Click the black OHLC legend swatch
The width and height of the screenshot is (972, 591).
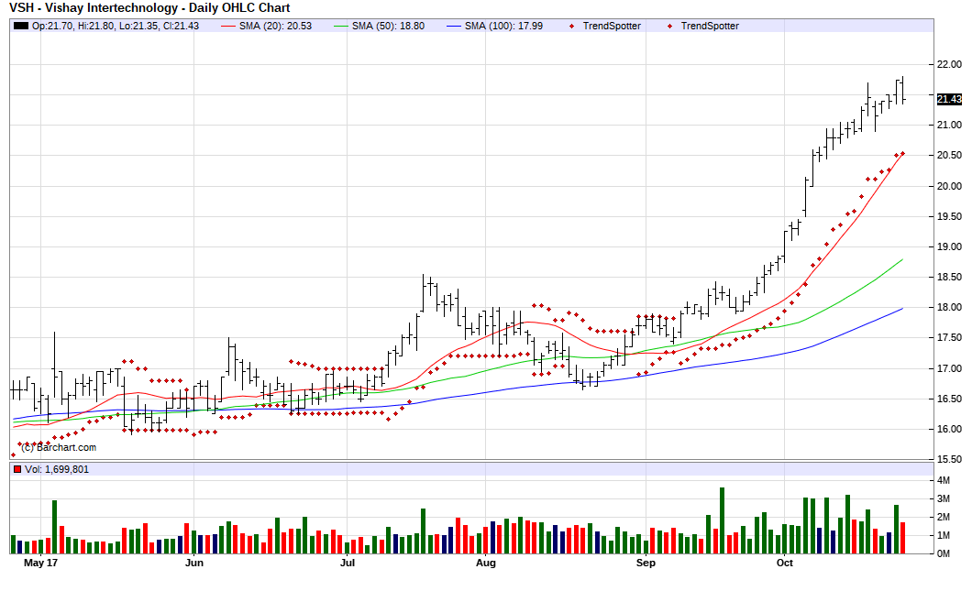(21, 26)
